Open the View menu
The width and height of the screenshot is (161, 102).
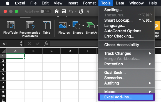coord(58,3)
